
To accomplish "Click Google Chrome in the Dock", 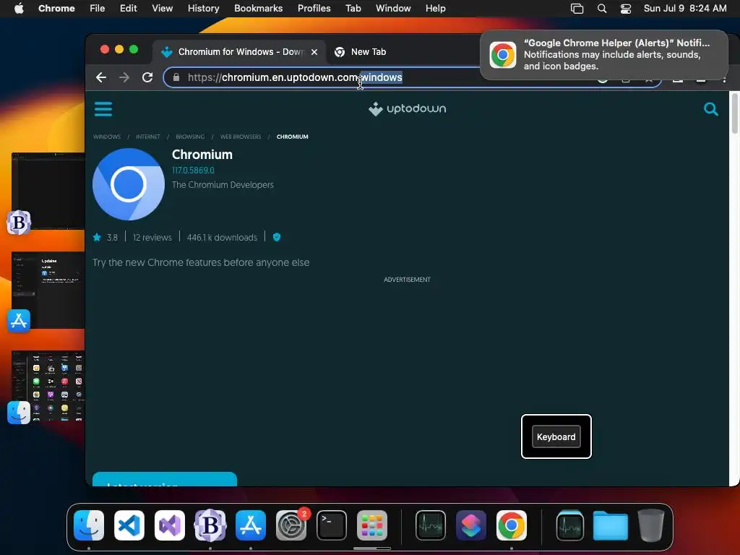I will point(512,525).
